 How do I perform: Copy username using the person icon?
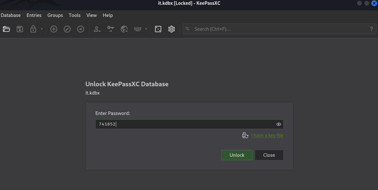coord(97,29)
